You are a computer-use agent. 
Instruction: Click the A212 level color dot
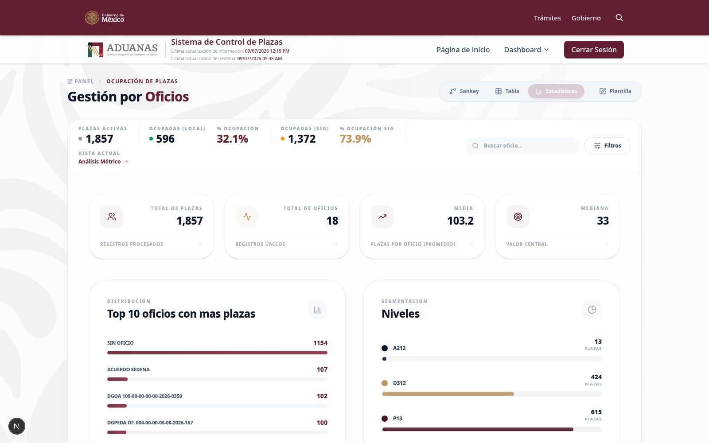pos(385,348)
